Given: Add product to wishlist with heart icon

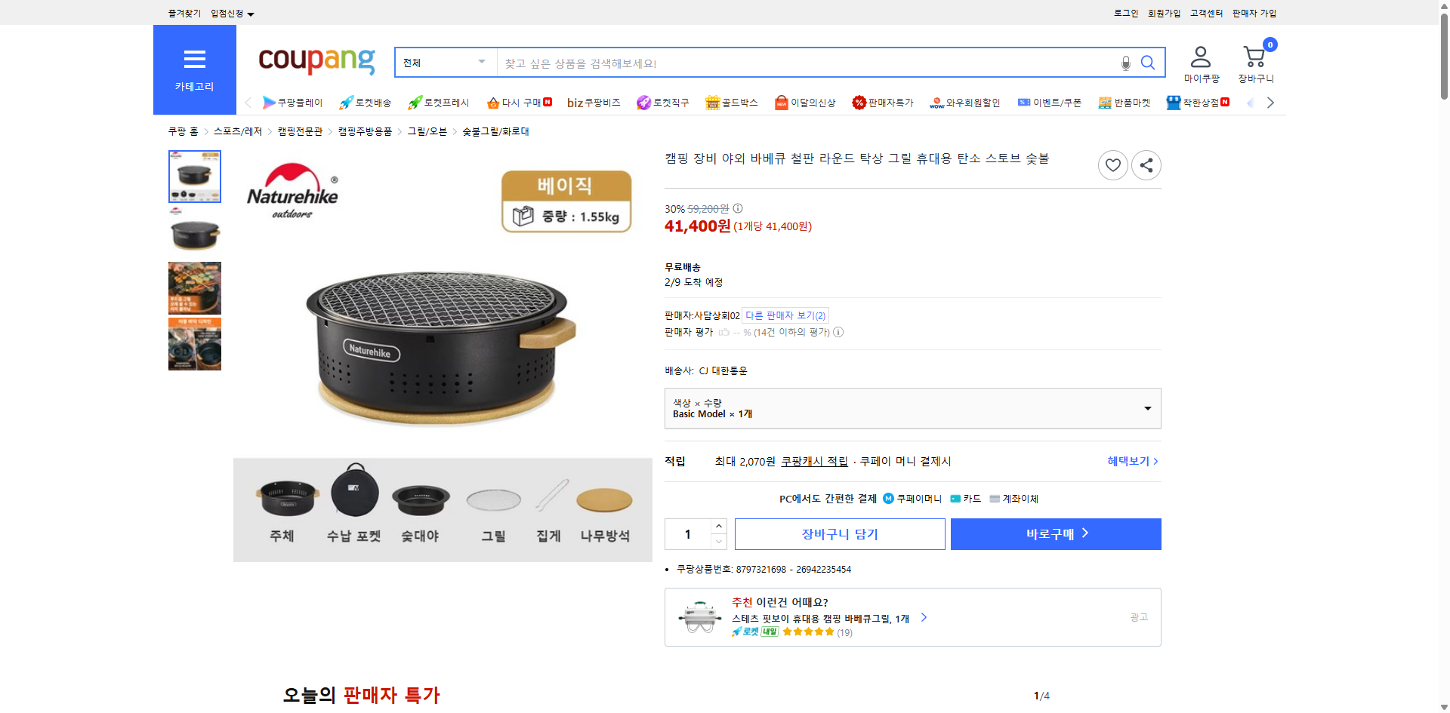Looking at the screenshot, I should click(1112, 164).
